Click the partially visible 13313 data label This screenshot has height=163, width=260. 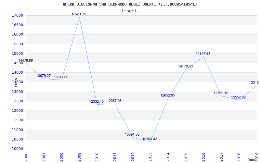tap(254, 82)
